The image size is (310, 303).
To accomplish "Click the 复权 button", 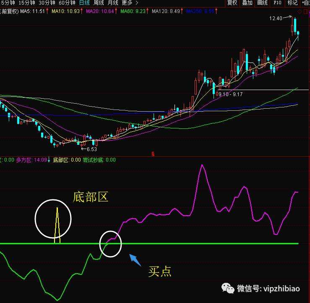I will (232, 3).
